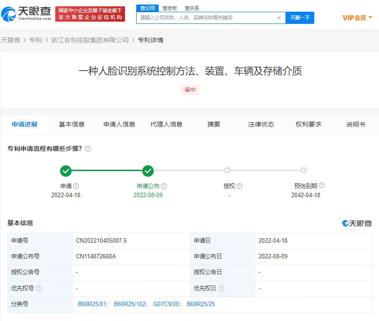The width and height of the screenshot is (379, 321).
Task: Switch to the 基本信息 tab
Action: point(72,124)
